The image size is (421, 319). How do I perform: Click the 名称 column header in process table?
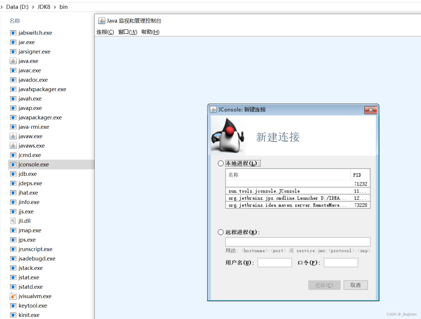tap(288, 175)
